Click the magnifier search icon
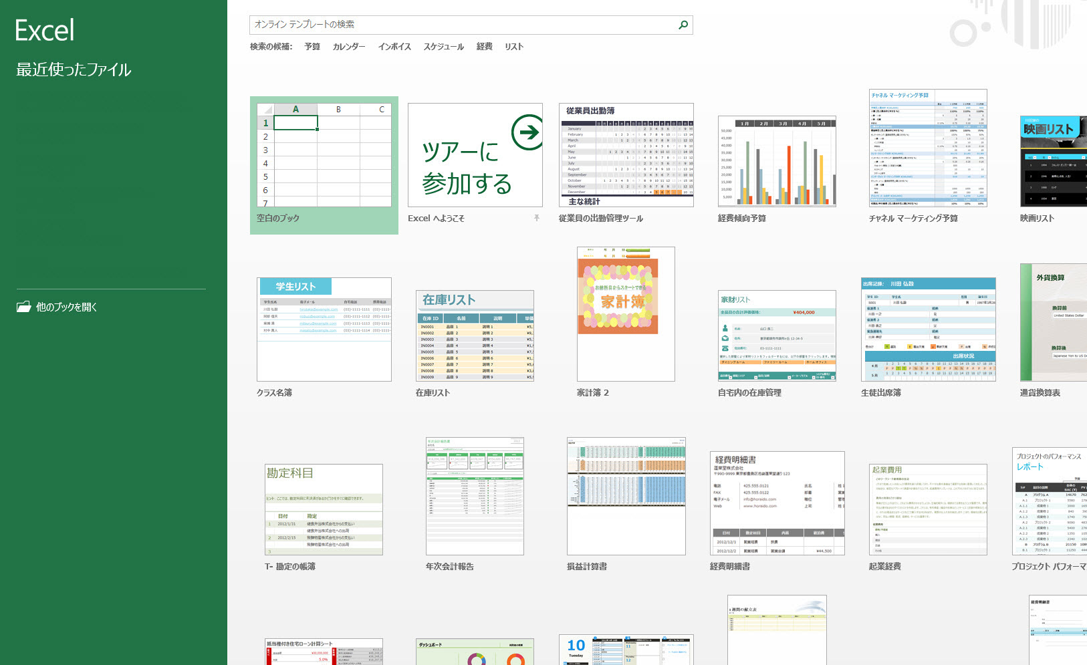 click(x=683, y=25)
